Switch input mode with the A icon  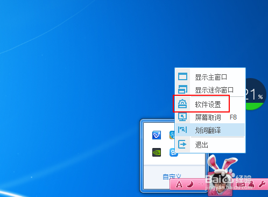coord(179,184)
